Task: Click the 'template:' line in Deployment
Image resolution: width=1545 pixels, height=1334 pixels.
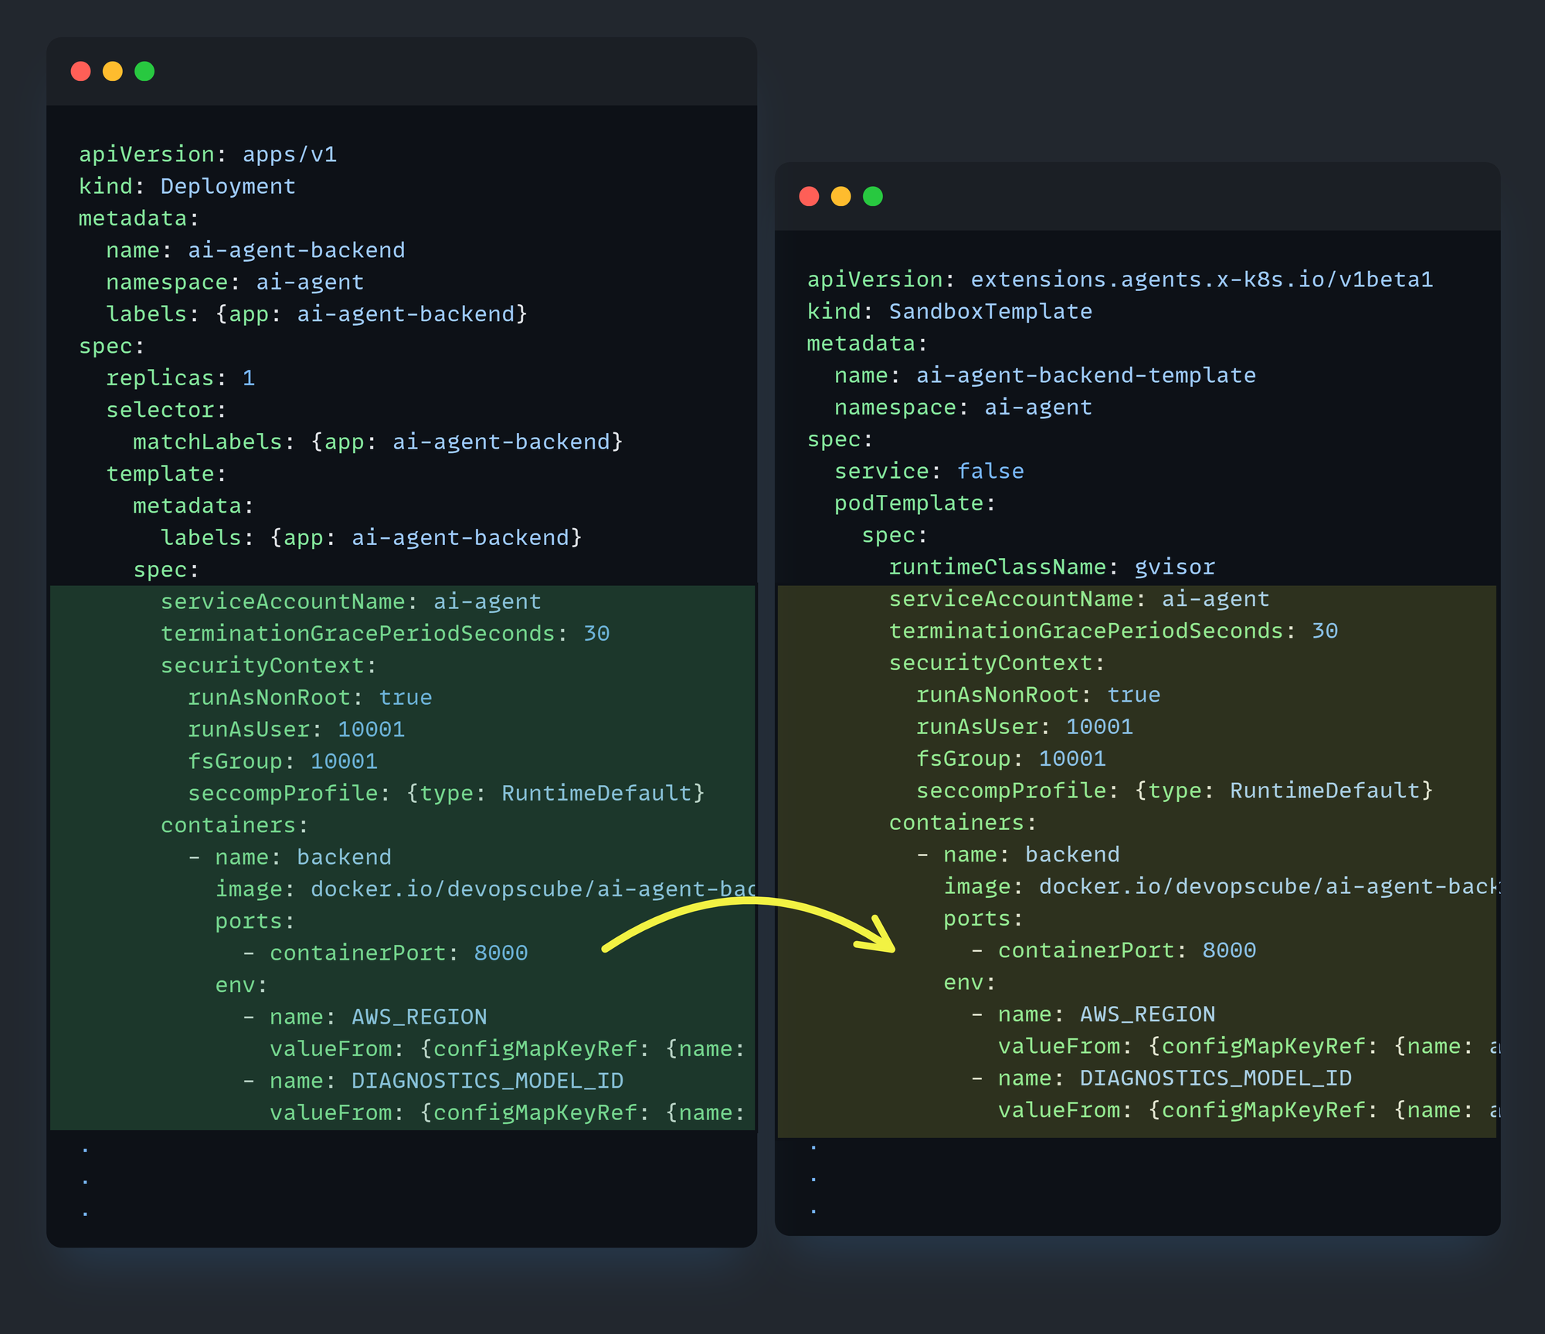Action: 166,473
